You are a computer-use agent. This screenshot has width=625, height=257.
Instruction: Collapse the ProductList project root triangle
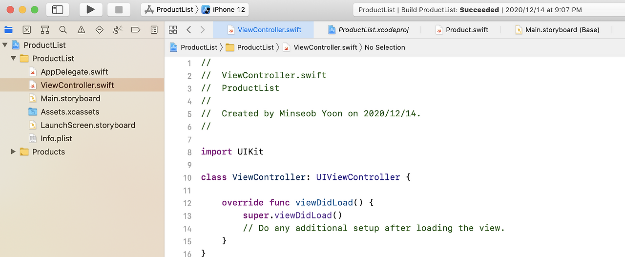[5, 45]
